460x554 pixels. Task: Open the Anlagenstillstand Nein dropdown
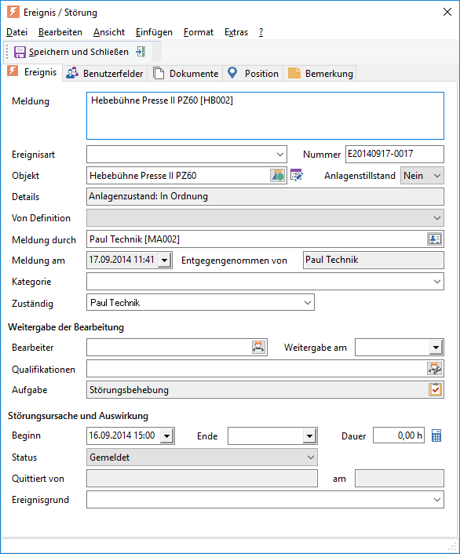[x=437, y=176]
